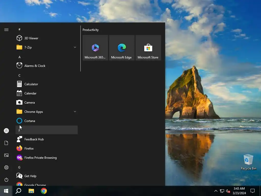Open Feedback Hub
The image size is (261, 196).
[47, 139]
